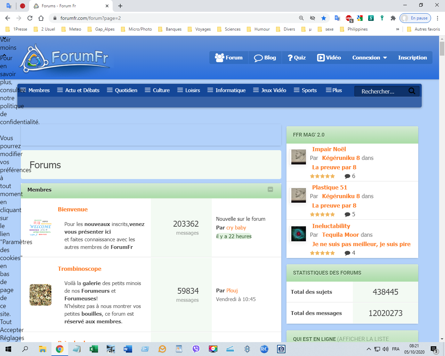Open the Actu et Débats menu
445x356 pixels.
[x=78, y=90]
